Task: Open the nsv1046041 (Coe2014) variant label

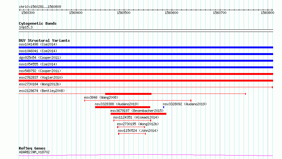Action: click(38, 51)
